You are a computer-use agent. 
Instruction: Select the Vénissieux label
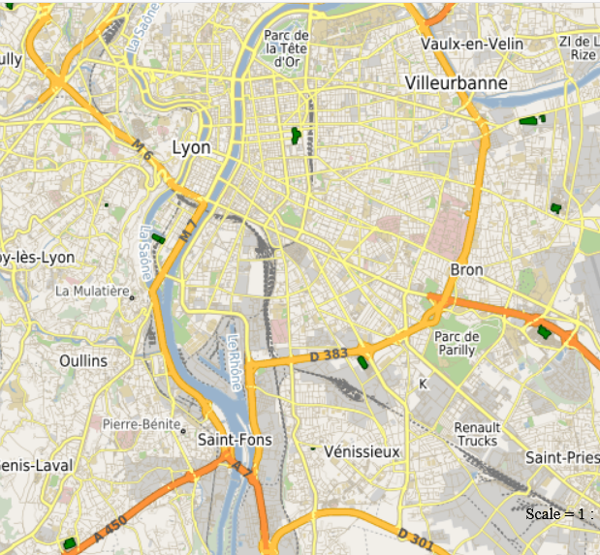[x=362, y=451]
